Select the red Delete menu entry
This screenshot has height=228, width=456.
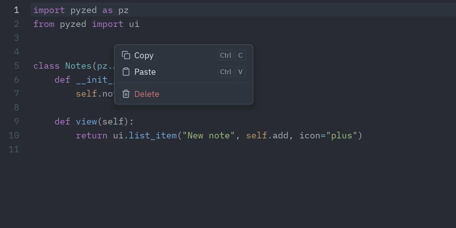tap(184, 94)
